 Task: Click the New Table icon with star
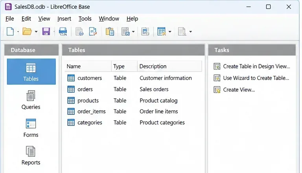[161, 31]
